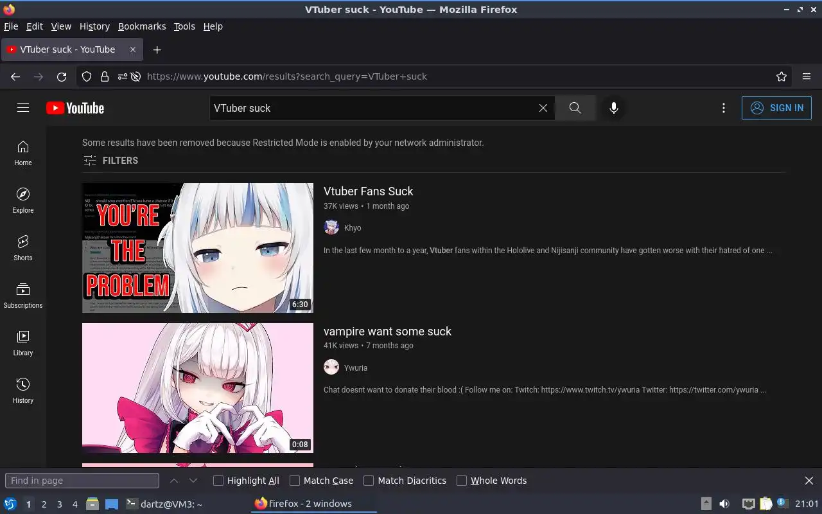Open video title Vtuber Fans Suck
The image size is (822, 514).
(x=369, y=191)
